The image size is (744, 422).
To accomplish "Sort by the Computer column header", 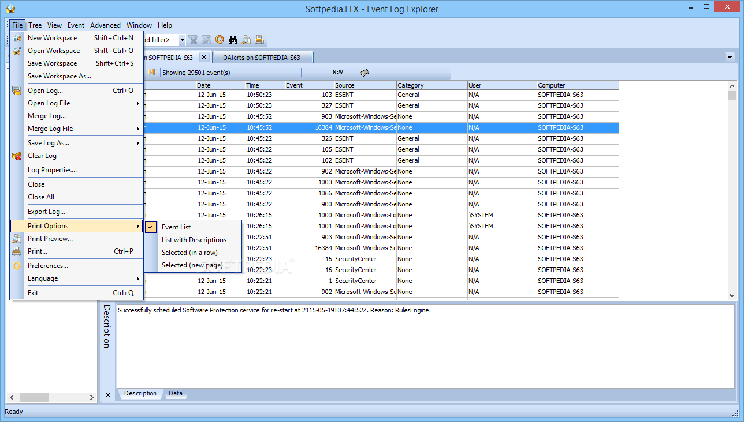I will [x=578, y=85].
